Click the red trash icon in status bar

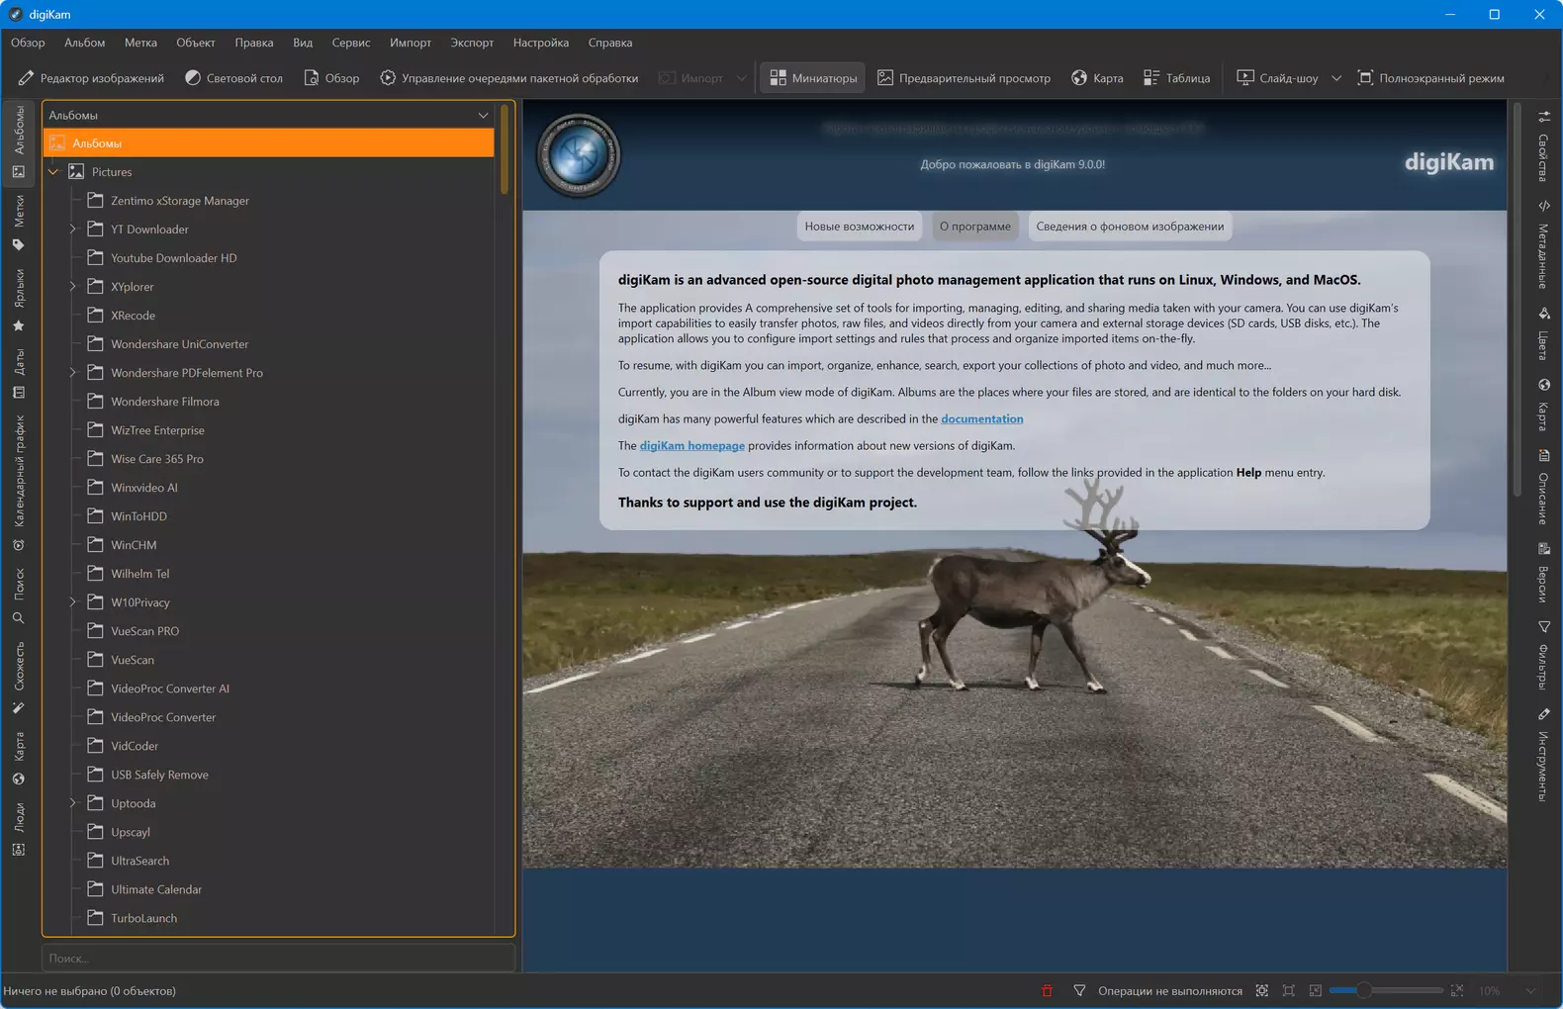1047,990
